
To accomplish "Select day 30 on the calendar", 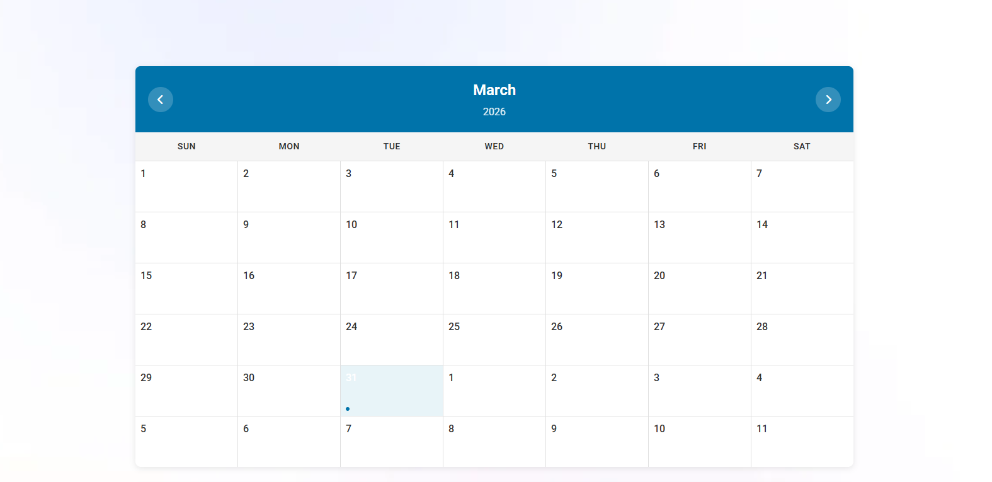I will click(289, 391).
